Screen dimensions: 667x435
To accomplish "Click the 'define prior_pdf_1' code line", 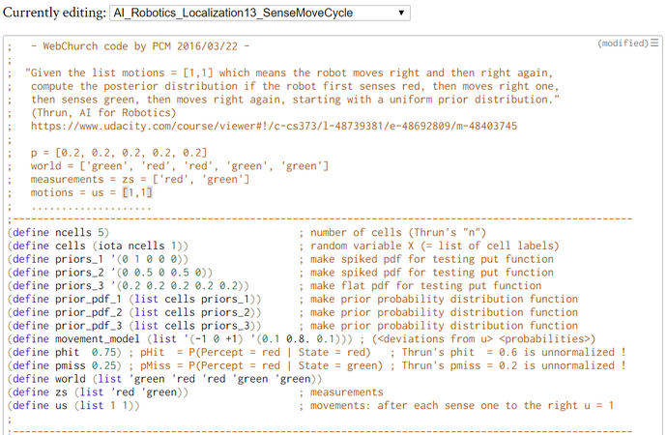I will click(134, 299).
